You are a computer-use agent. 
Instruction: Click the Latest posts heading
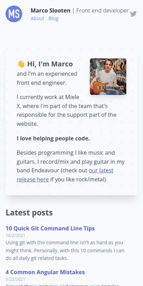[x=29, y=212]
